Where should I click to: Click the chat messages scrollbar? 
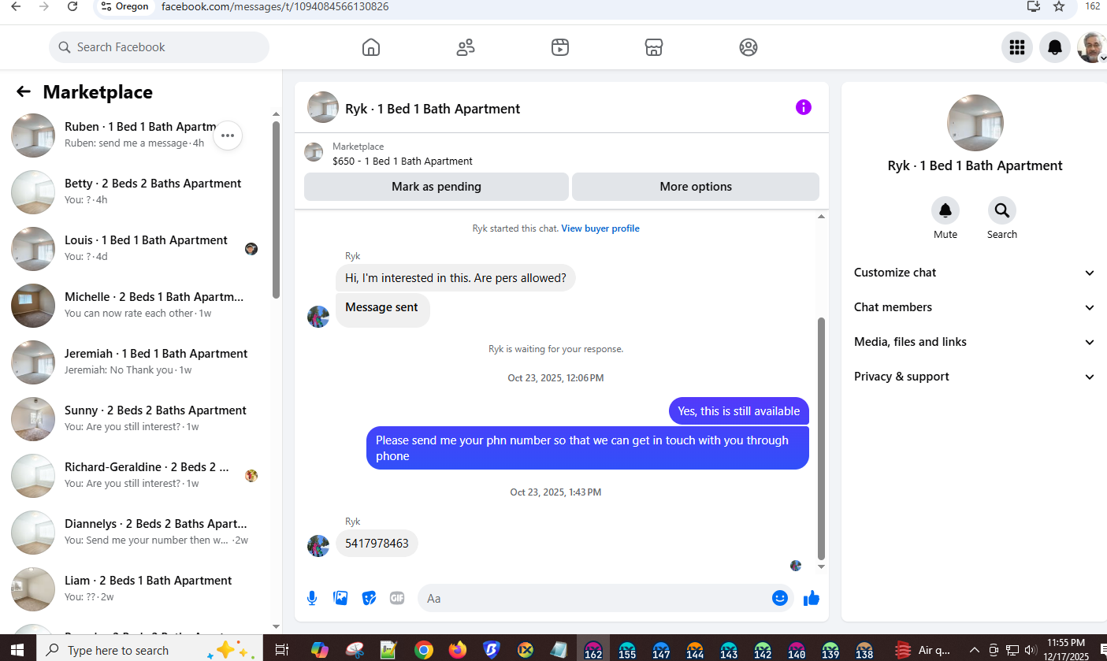click(x=822, y=437)
